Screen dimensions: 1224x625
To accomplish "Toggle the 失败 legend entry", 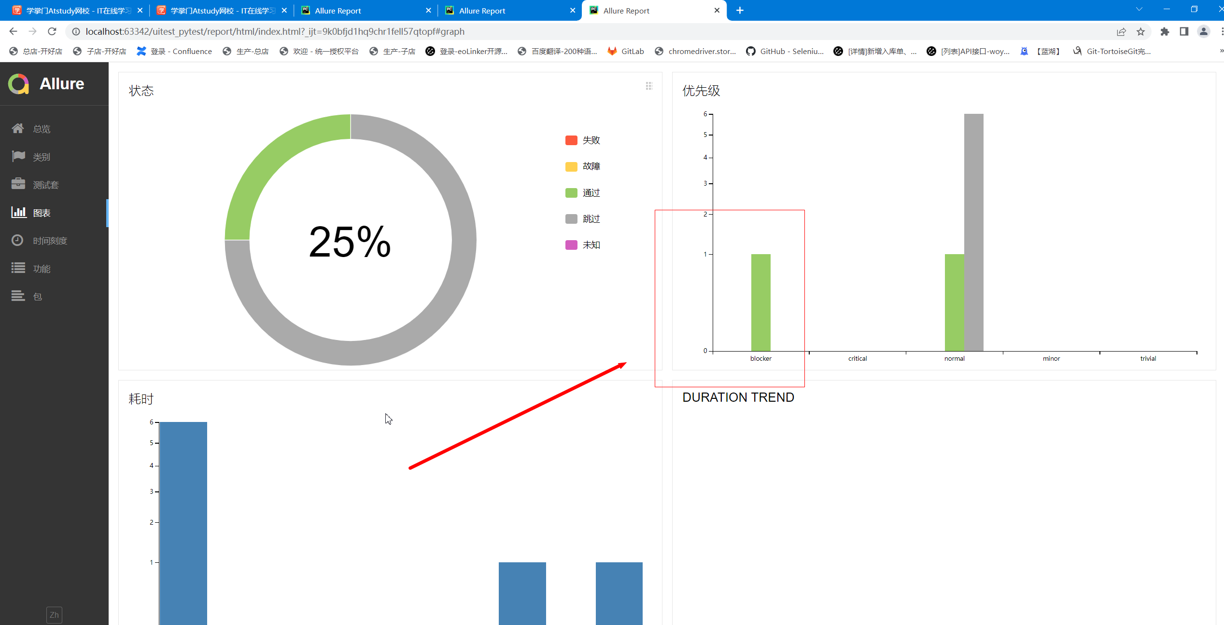I will (591, 140).
